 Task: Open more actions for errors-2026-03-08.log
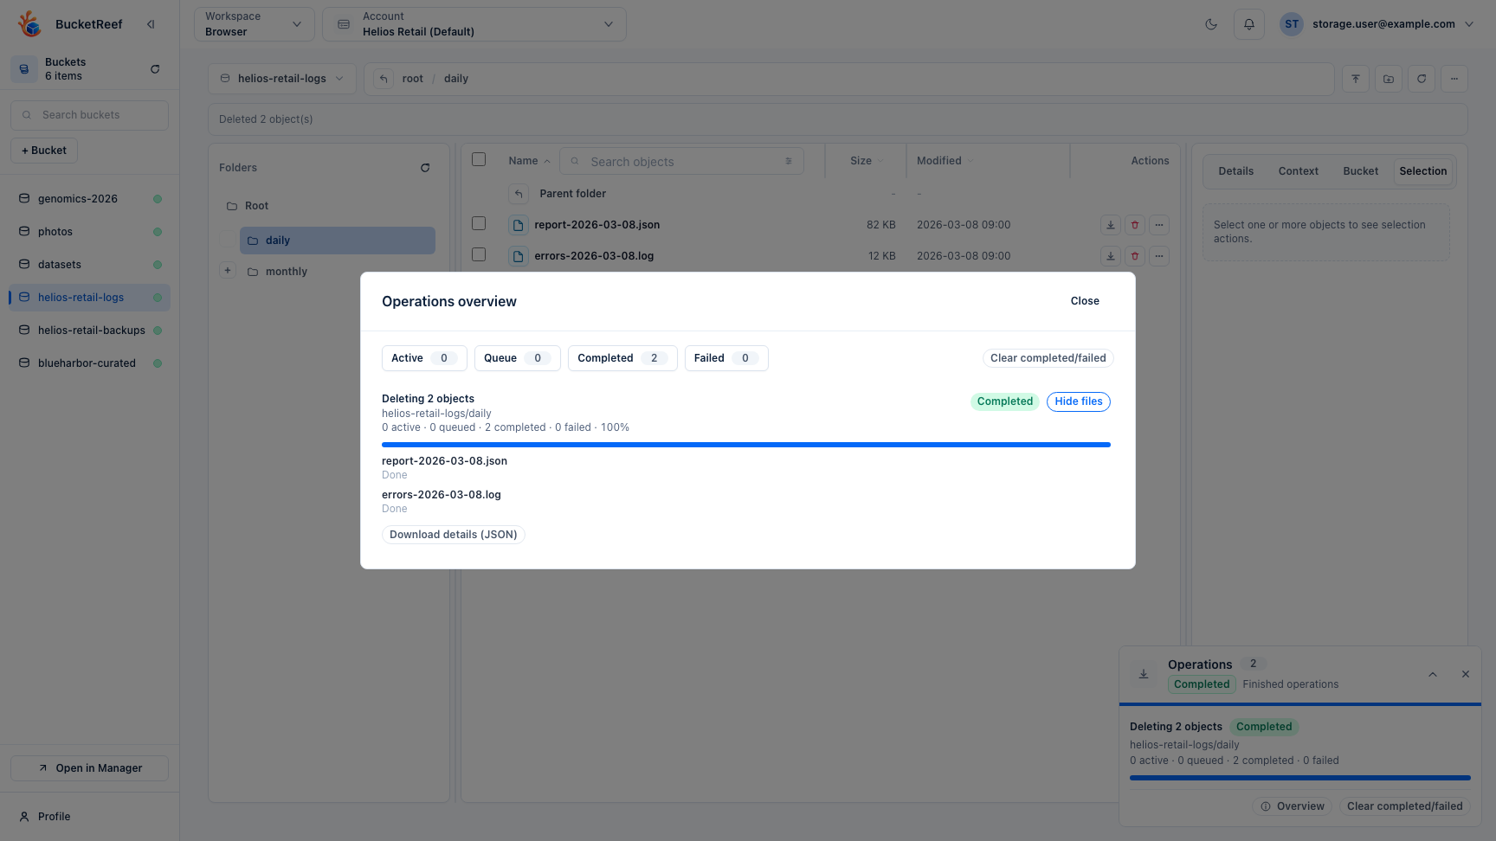[1159, 256]
